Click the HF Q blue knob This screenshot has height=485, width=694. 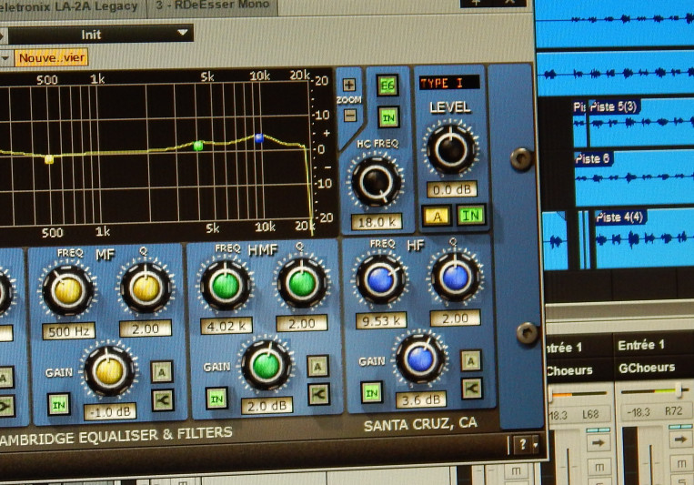[x=456, y=278]
